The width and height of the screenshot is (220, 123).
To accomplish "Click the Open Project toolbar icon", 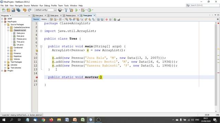I will (x=13, y=10).
